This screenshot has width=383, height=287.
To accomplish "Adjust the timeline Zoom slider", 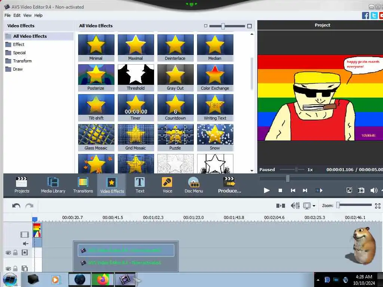I will tap(338, 205).
